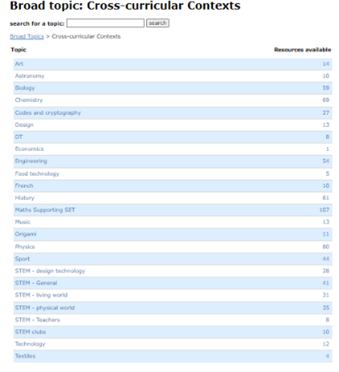The image size is (339, 372).
Task: Open the Economics topic link
Action: pos(29,149)
